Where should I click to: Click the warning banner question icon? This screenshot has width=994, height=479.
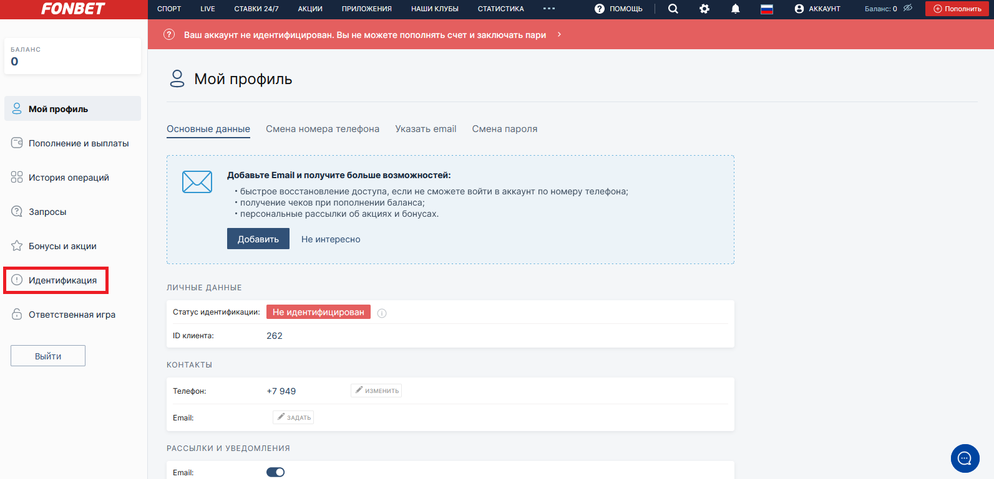[169, 34]
